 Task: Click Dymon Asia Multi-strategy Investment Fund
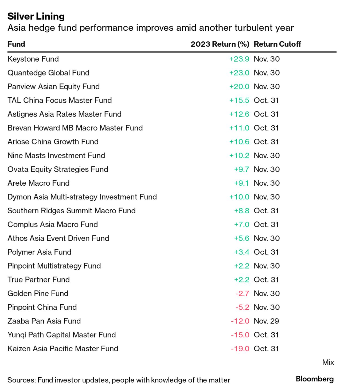tap(82, 197)
